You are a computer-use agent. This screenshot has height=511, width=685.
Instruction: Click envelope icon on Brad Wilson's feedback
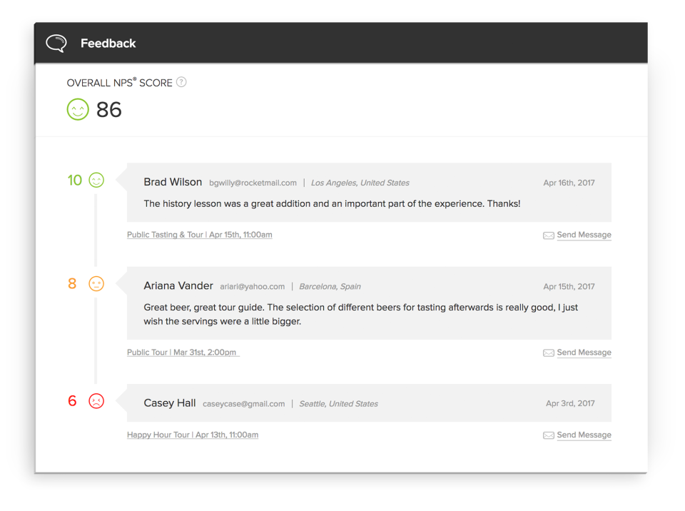tap(548, 236)
